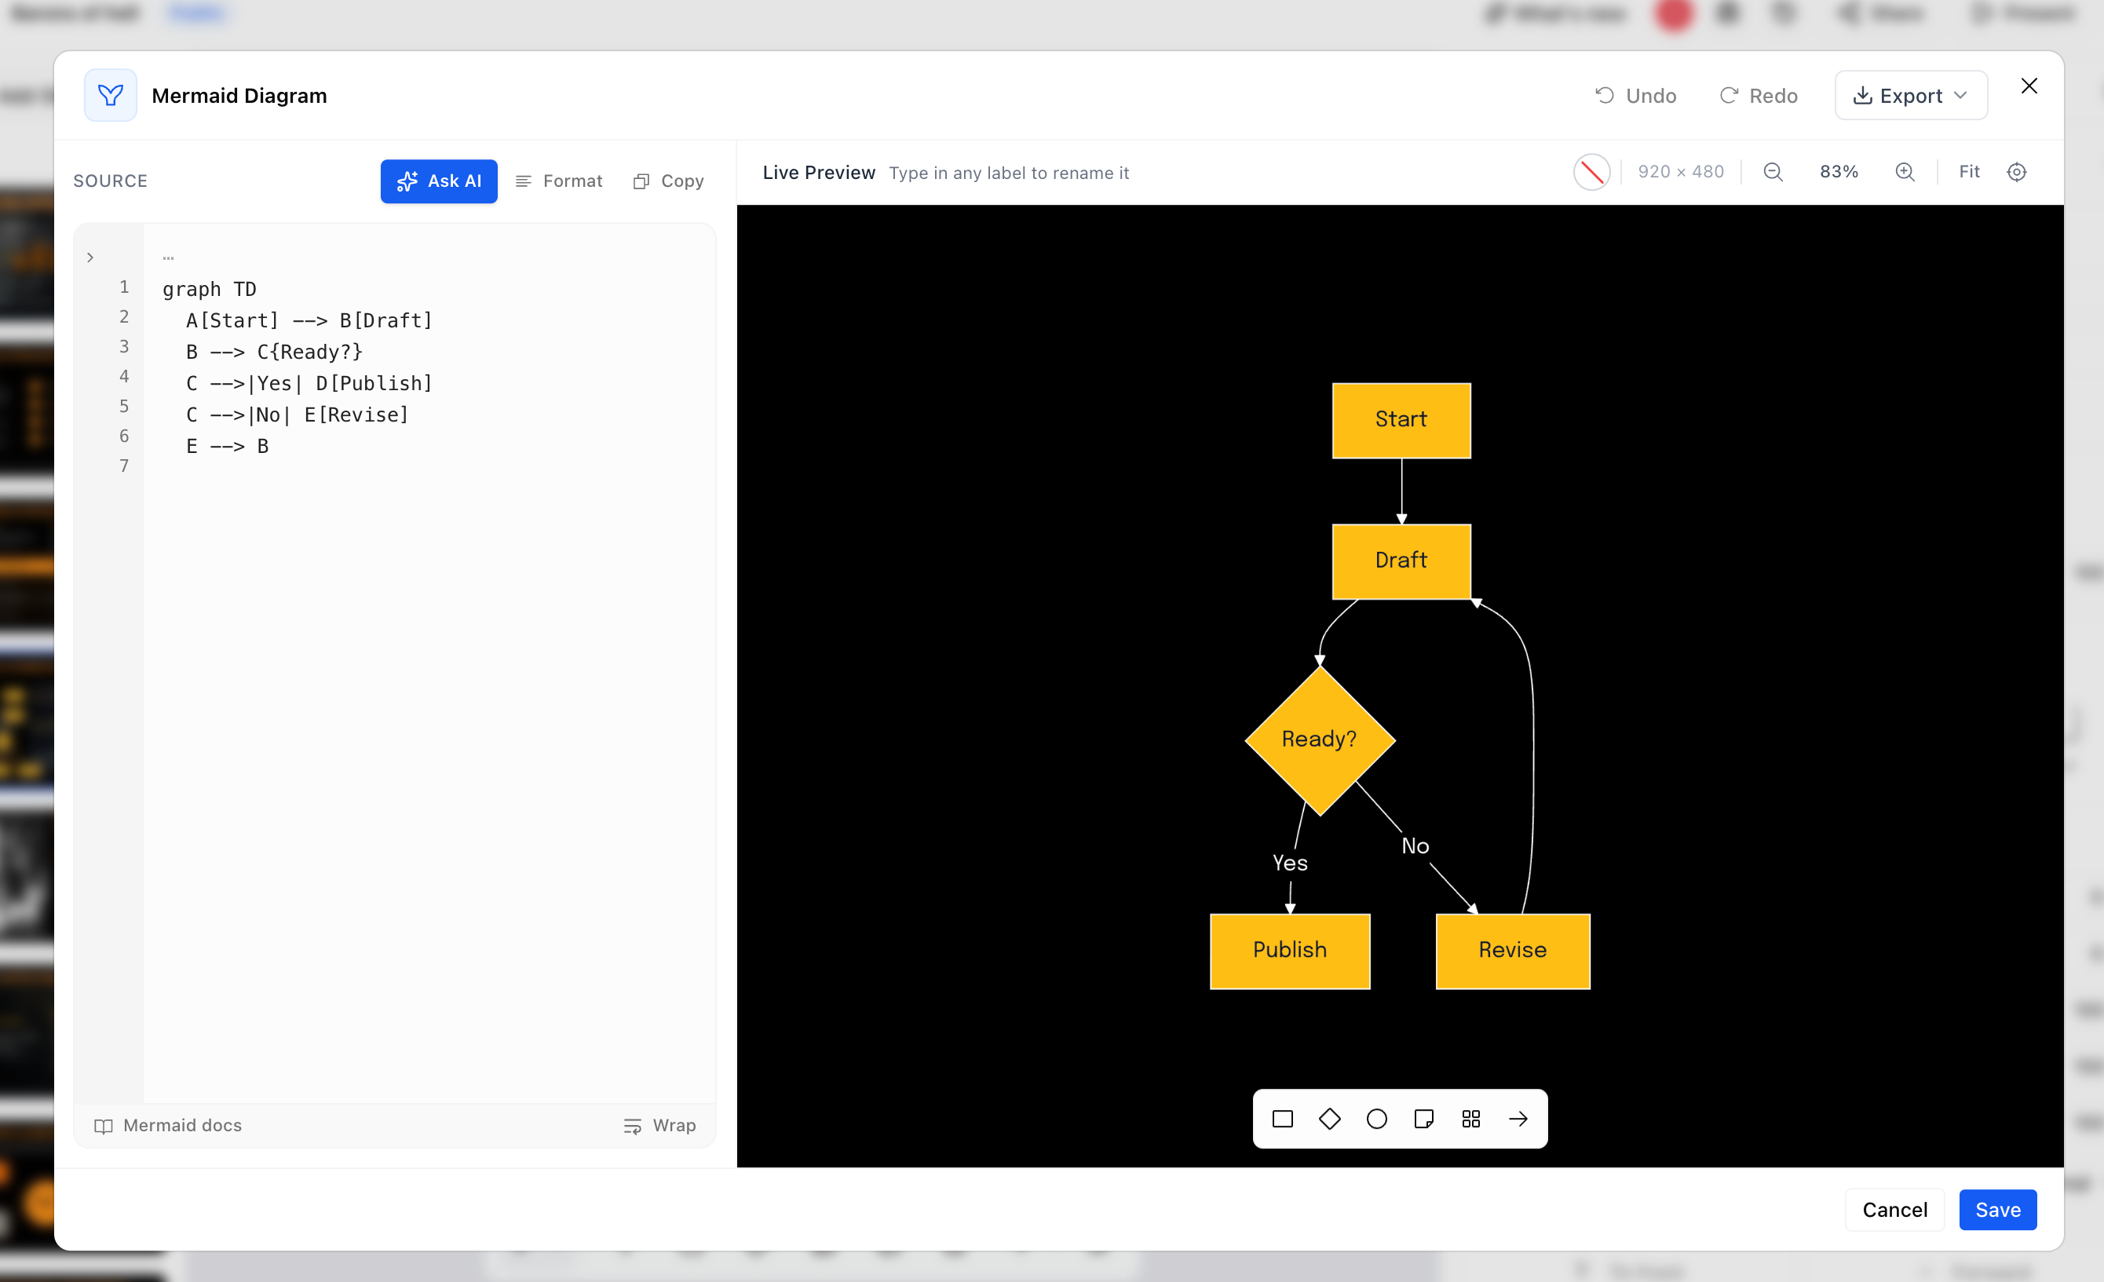Click the No edge label

(1415, 846)
